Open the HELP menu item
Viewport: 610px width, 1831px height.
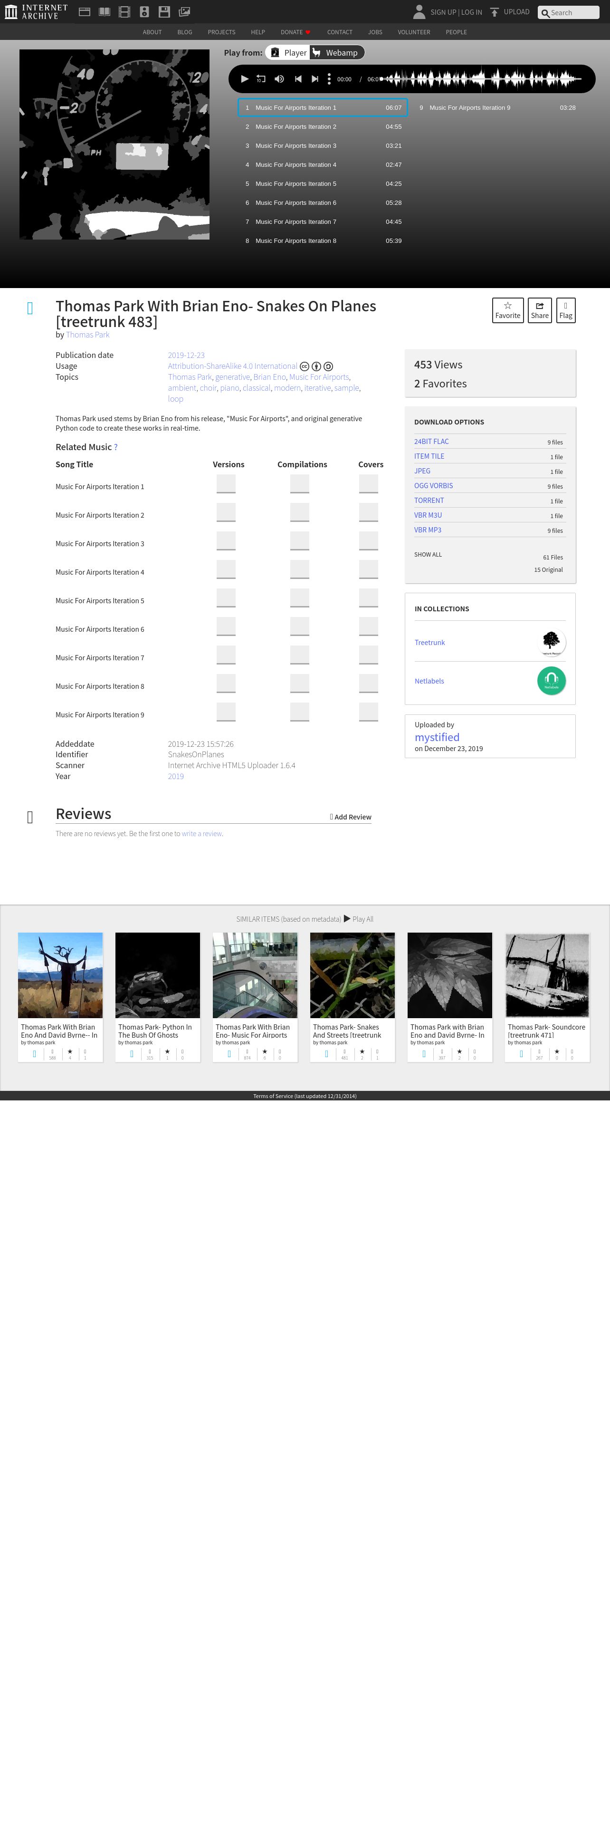click(x=258, y=32)
